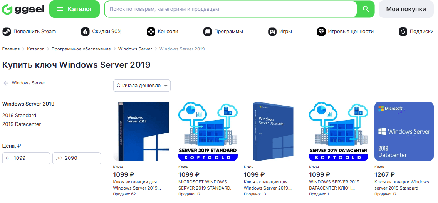Image resolution: width=438 pixels, height=203 pixels.
Task: Click the Продано: 1 label
Action: 319,194
